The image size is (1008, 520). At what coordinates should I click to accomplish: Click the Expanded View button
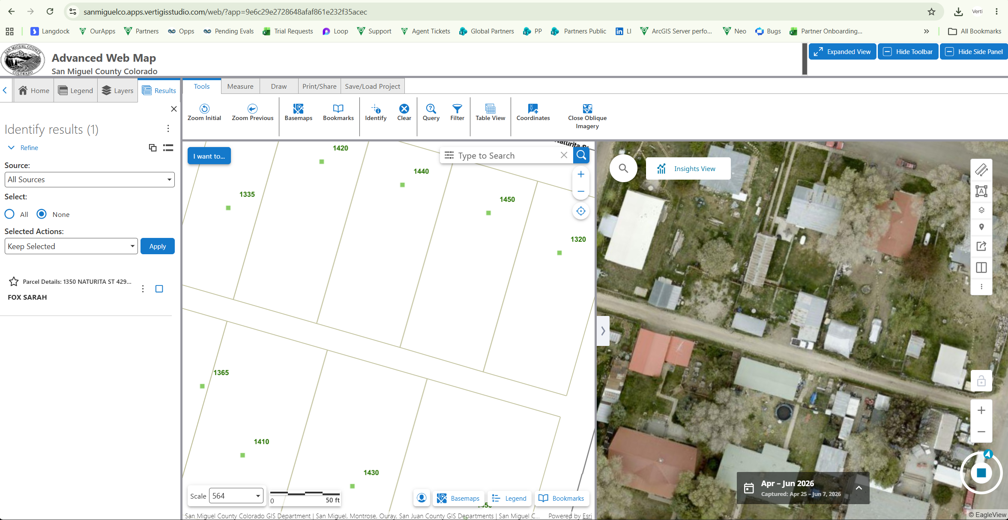click(x=842, y=51)
